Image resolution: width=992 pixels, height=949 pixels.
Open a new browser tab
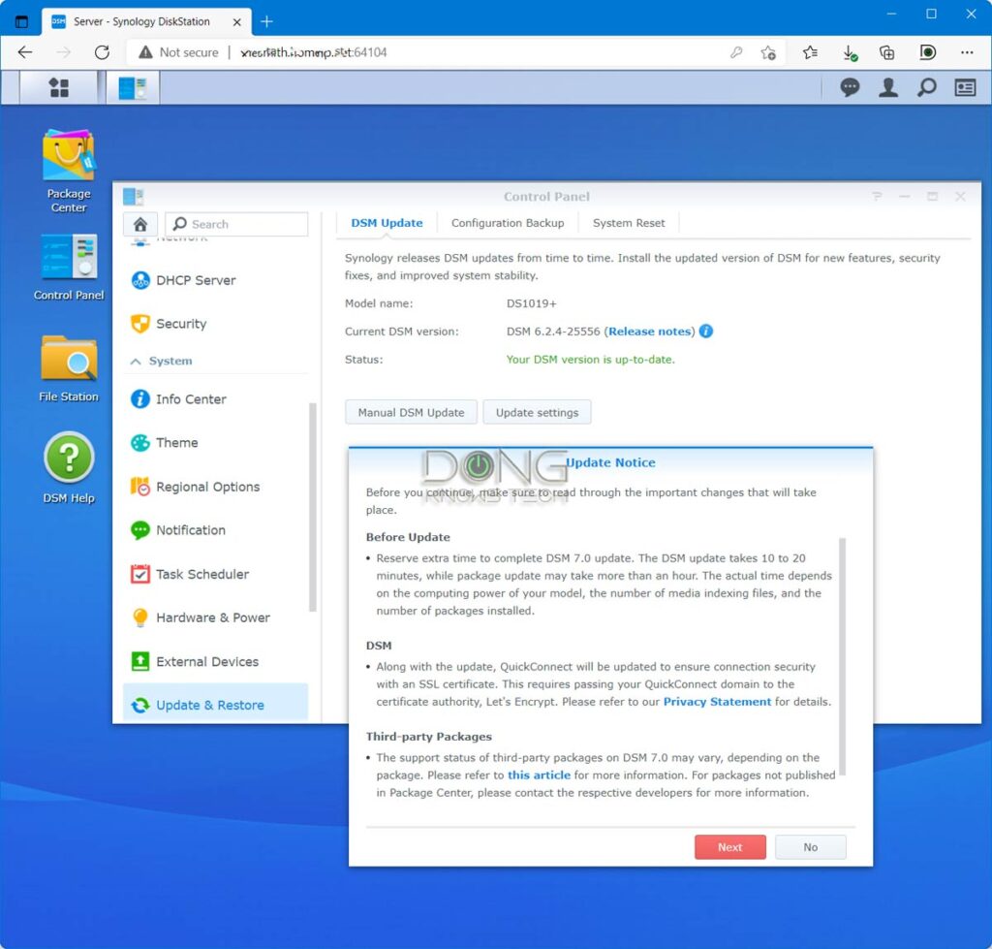point(266,21)
